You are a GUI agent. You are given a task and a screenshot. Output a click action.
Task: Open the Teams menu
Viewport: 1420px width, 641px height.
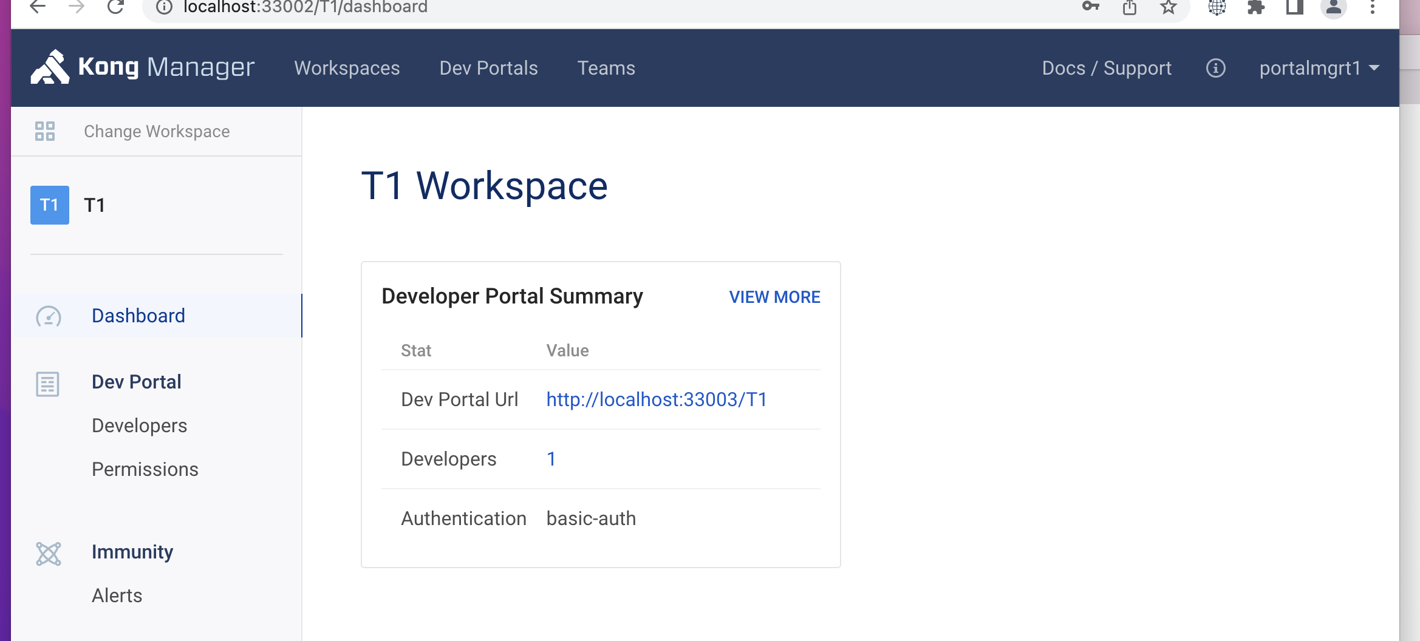606,68
